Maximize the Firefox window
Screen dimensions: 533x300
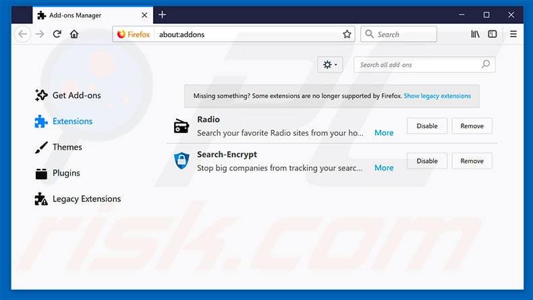[x=486, y=15]
